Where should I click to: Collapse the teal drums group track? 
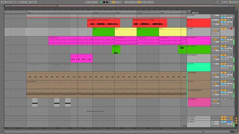point(188,64)
